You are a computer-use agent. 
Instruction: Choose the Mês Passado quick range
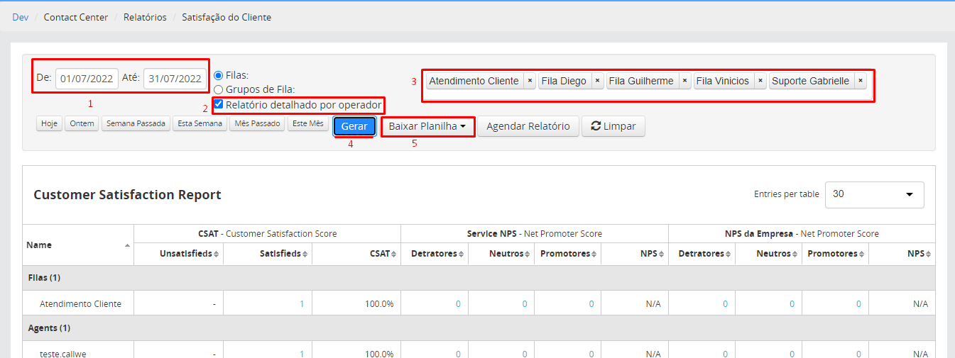click(x=256, y=123)
